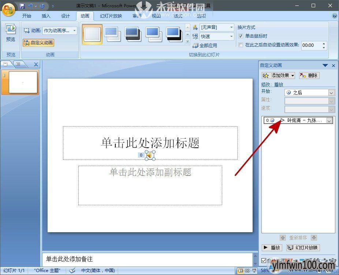Viewport: 339px width, 275px height.
Task: Open the 开始 dropdown showing 之后
Action: click(x=310, y=93)
